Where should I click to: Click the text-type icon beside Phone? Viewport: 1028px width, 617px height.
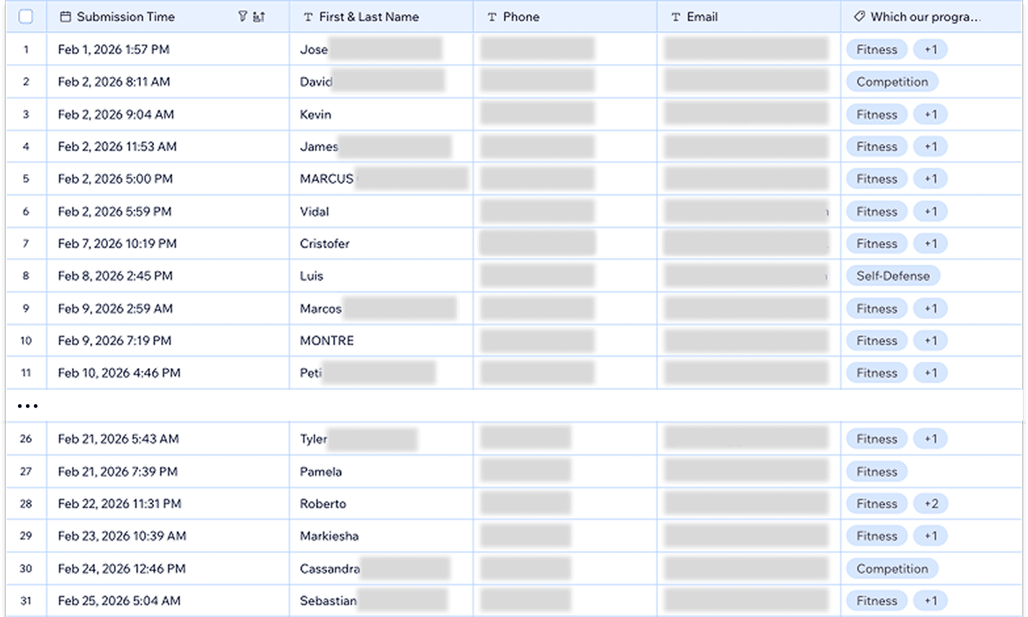click(492, 17)
